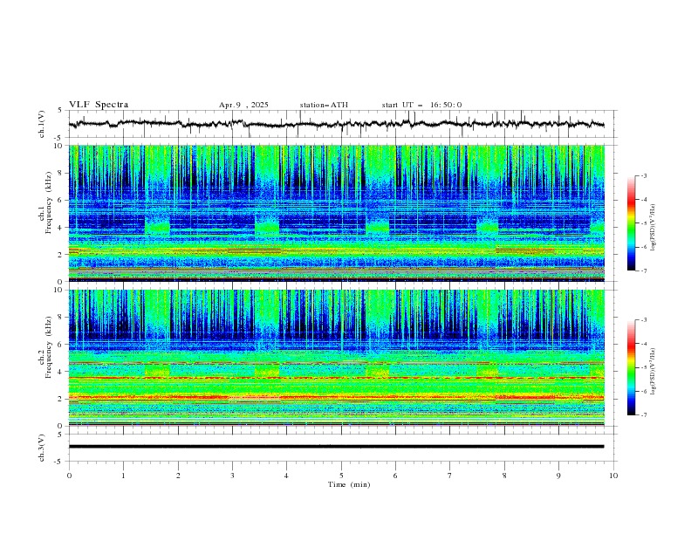Click the "ch.1(V)" waveform axis label
This screenshot has height=534, width=691.
[41, 124]
